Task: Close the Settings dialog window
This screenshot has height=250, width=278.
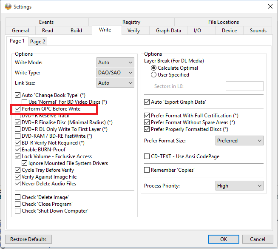Action: (270, 6)
